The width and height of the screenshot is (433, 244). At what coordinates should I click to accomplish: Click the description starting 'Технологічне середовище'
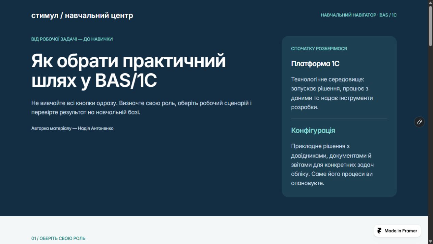tap(332, 93)
